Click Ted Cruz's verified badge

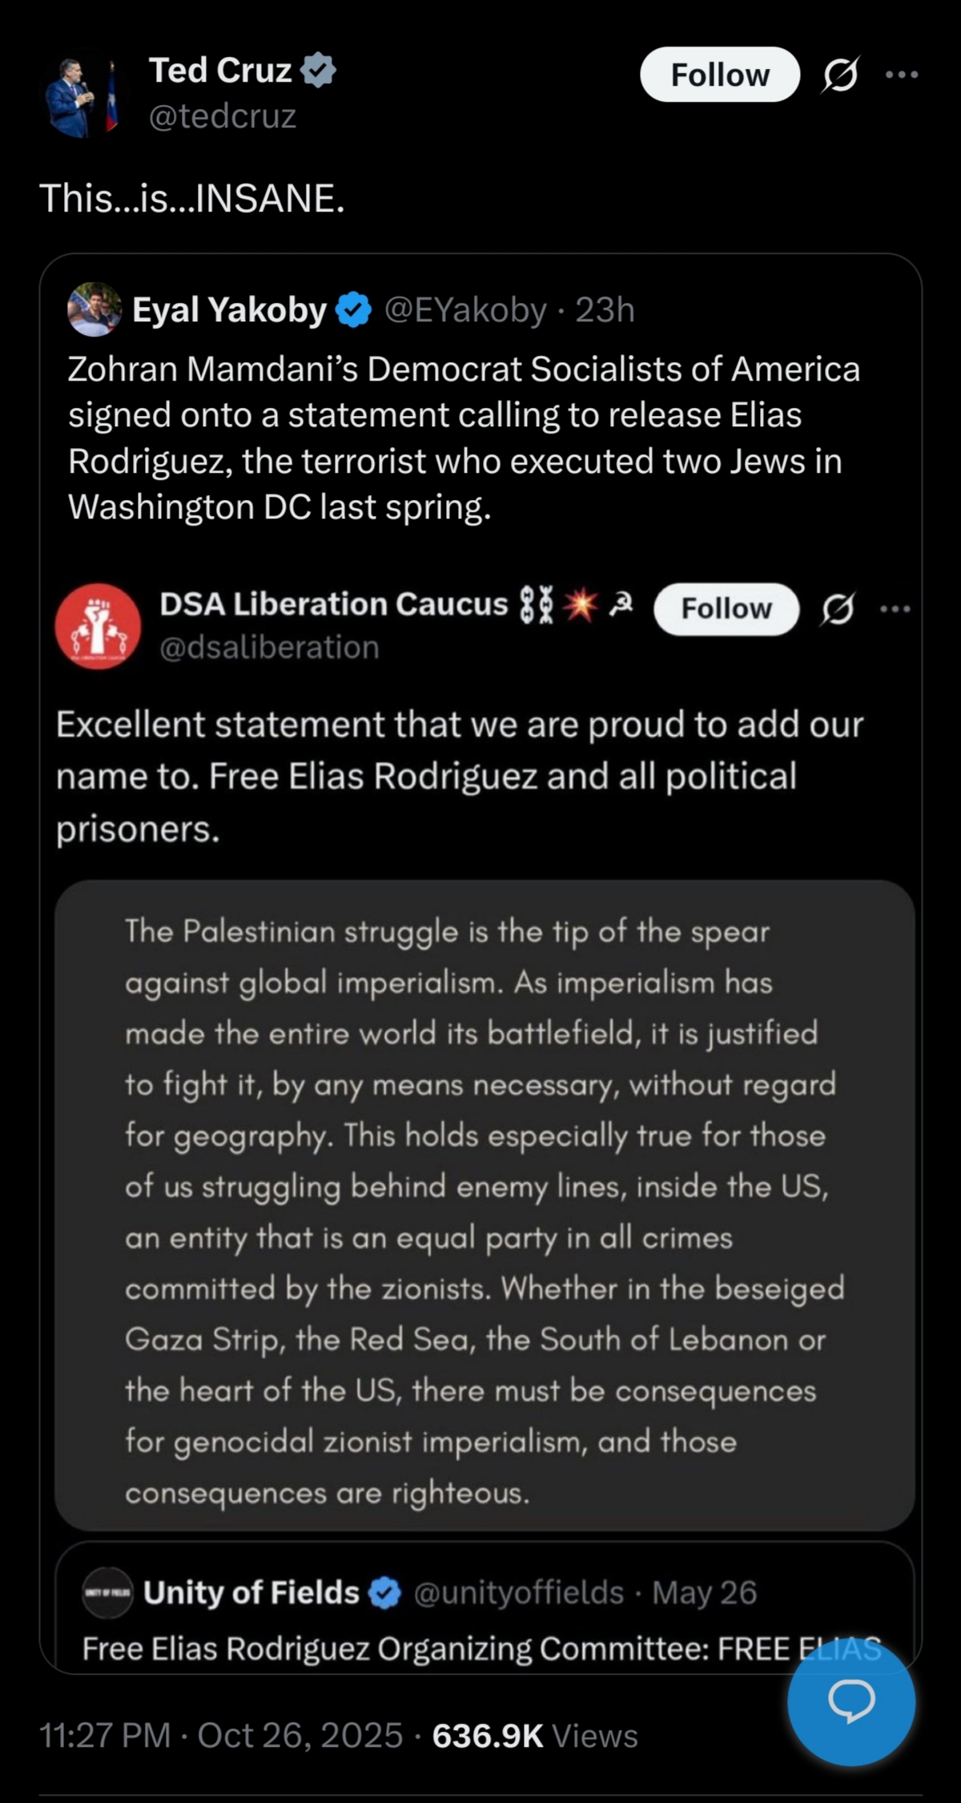point(319,71)
